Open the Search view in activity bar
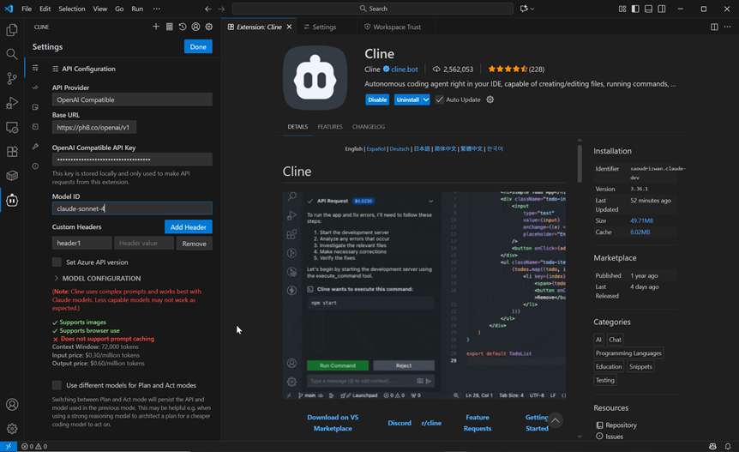This screenshot has height=452, width=739. click(12, 54)
